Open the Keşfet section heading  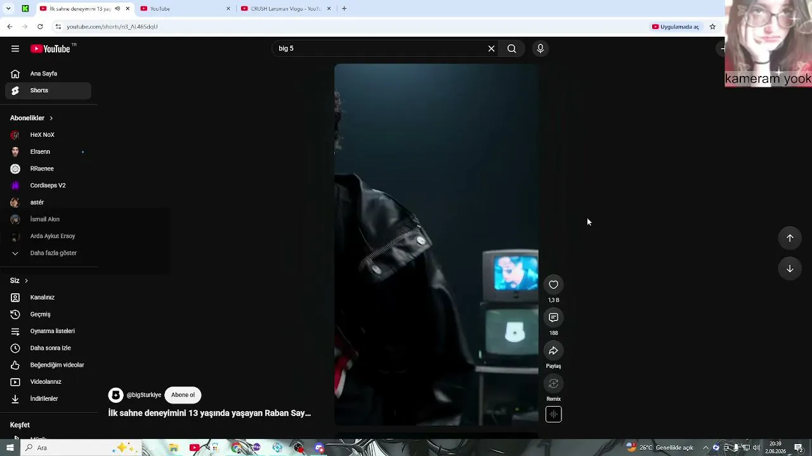tap(20, 425)
